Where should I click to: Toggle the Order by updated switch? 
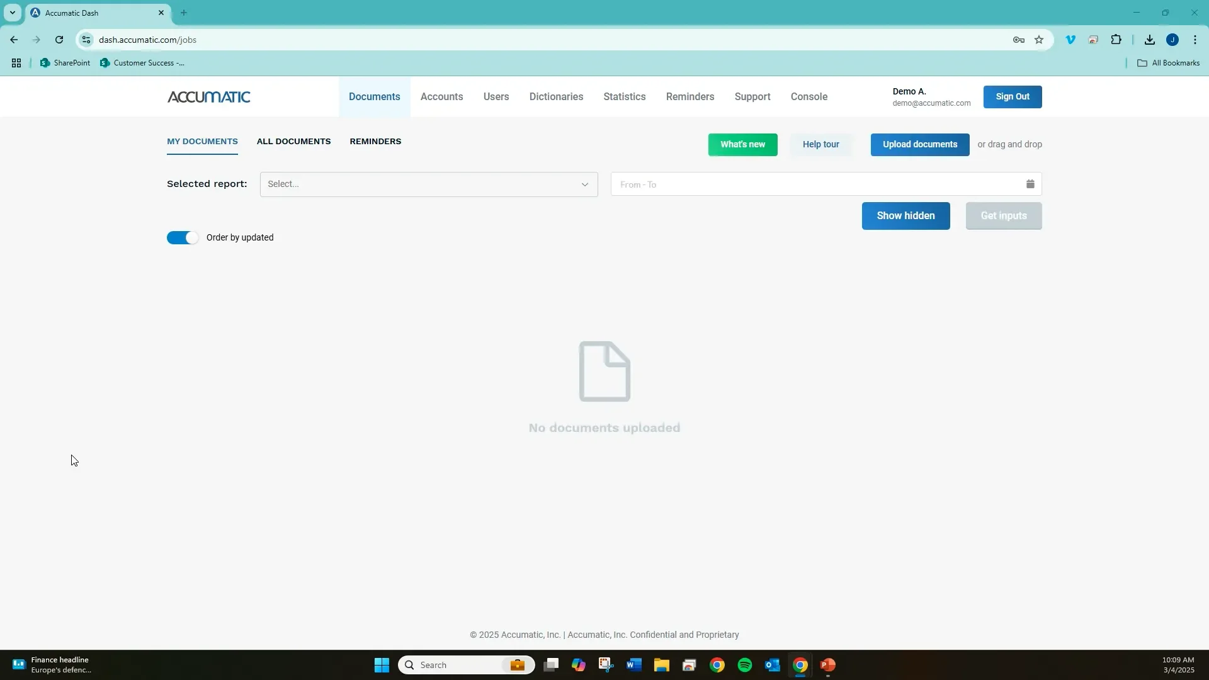[182, 237]
